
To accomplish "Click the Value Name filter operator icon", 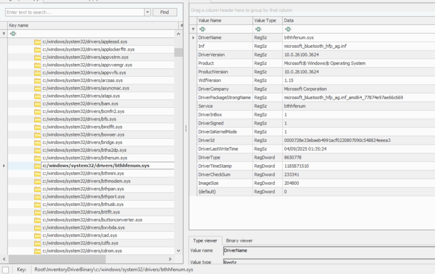I will click(x=202, y=29).
